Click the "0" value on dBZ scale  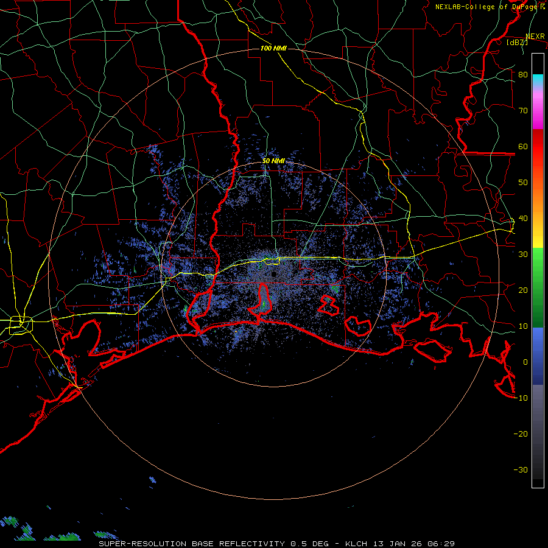[525, 362]
